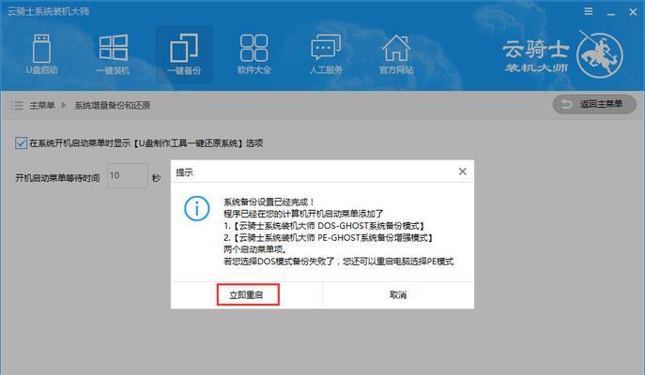645x375 pixels.
Task: Open the 一键装机 section
Action: click(x=113, y=54)
